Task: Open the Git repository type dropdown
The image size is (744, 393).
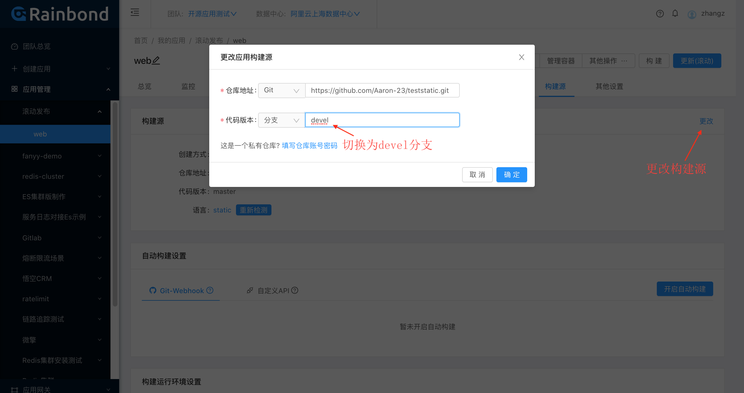Action: pos(282,90)
